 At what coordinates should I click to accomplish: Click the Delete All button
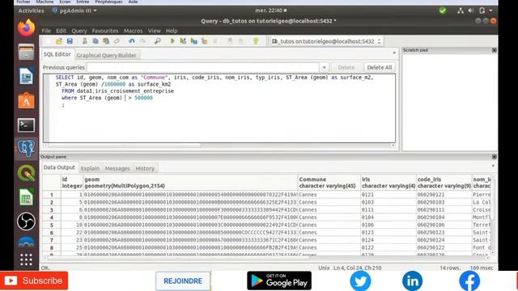click(x=380, y=67)
